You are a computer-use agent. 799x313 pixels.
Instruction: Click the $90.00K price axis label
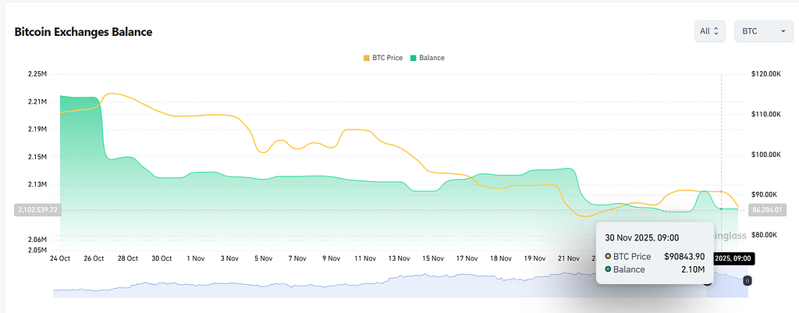764,194
